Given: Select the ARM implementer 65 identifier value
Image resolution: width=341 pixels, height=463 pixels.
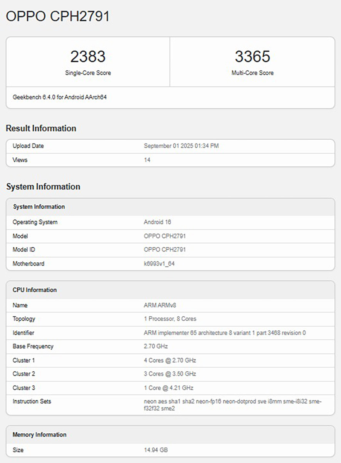Looking at the screenshot, I should point(225,333).
